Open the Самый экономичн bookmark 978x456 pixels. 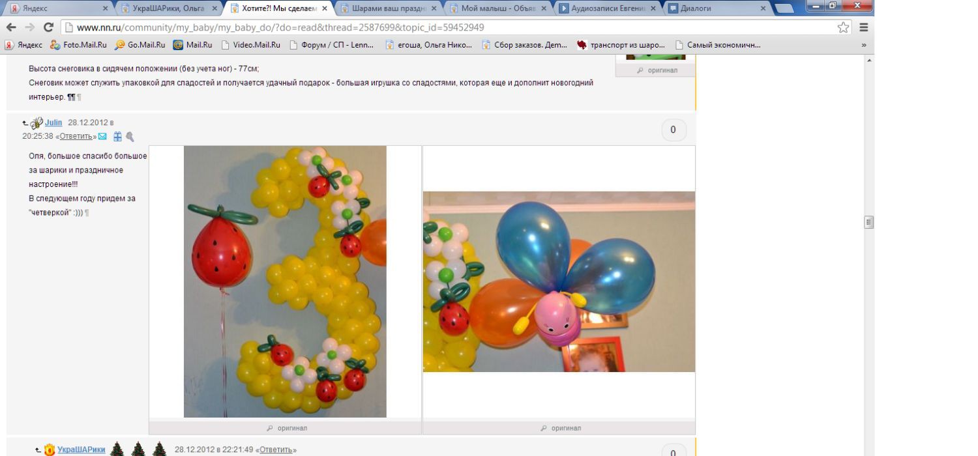tap(718, 45)
